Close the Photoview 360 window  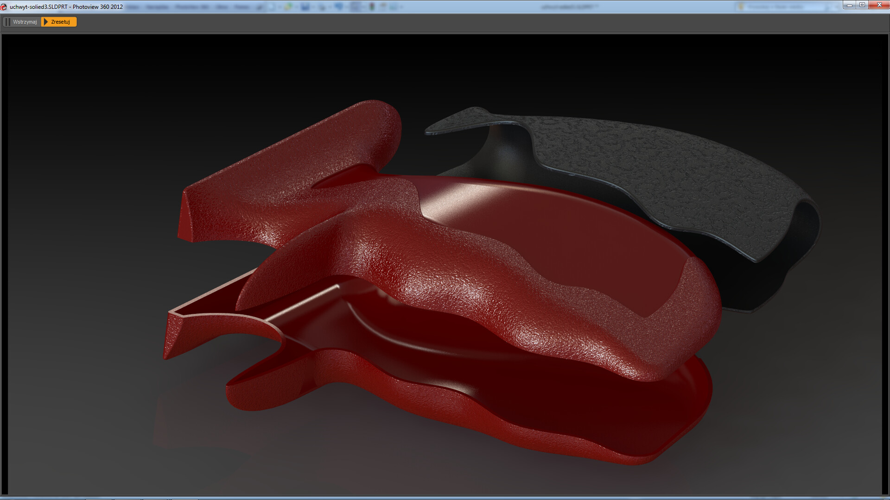pyautogui.click(x=879, y=5)
